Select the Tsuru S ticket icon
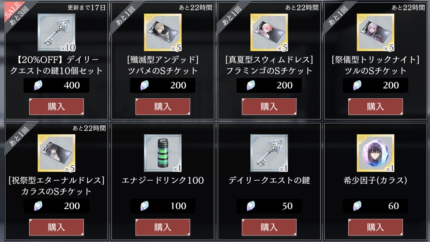430x242 pixels. [376, 33]
